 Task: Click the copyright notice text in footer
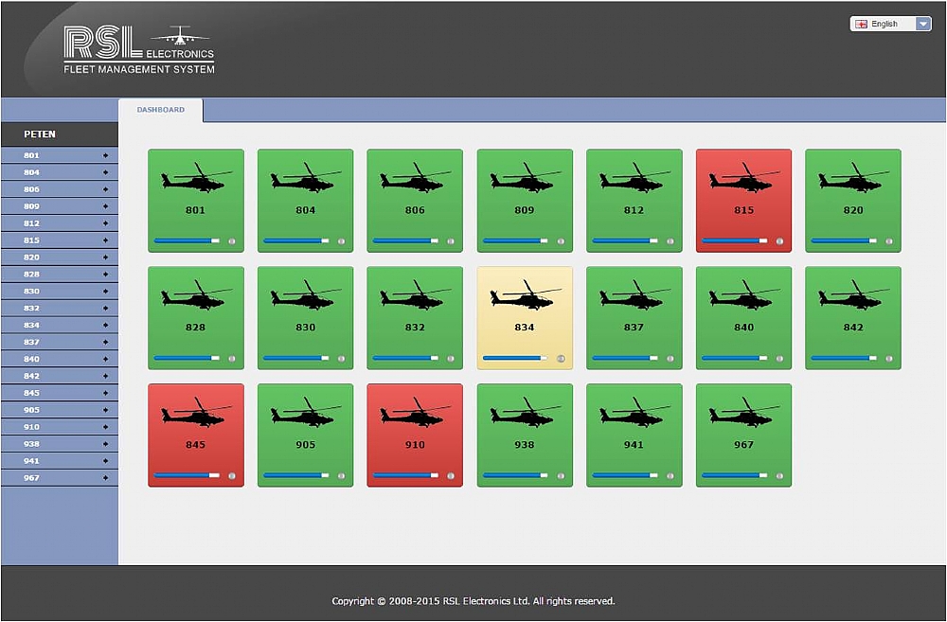click(473, 601)
